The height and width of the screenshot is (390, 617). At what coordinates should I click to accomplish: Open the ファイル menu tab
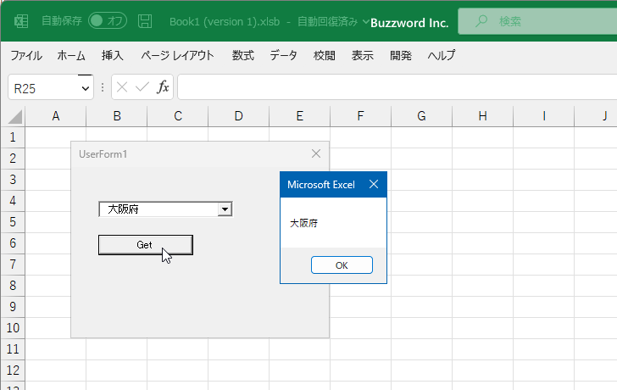coord(26,55)
